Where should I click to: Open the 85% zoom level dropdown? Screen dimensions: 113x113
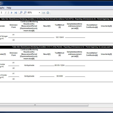click(39, 13)
